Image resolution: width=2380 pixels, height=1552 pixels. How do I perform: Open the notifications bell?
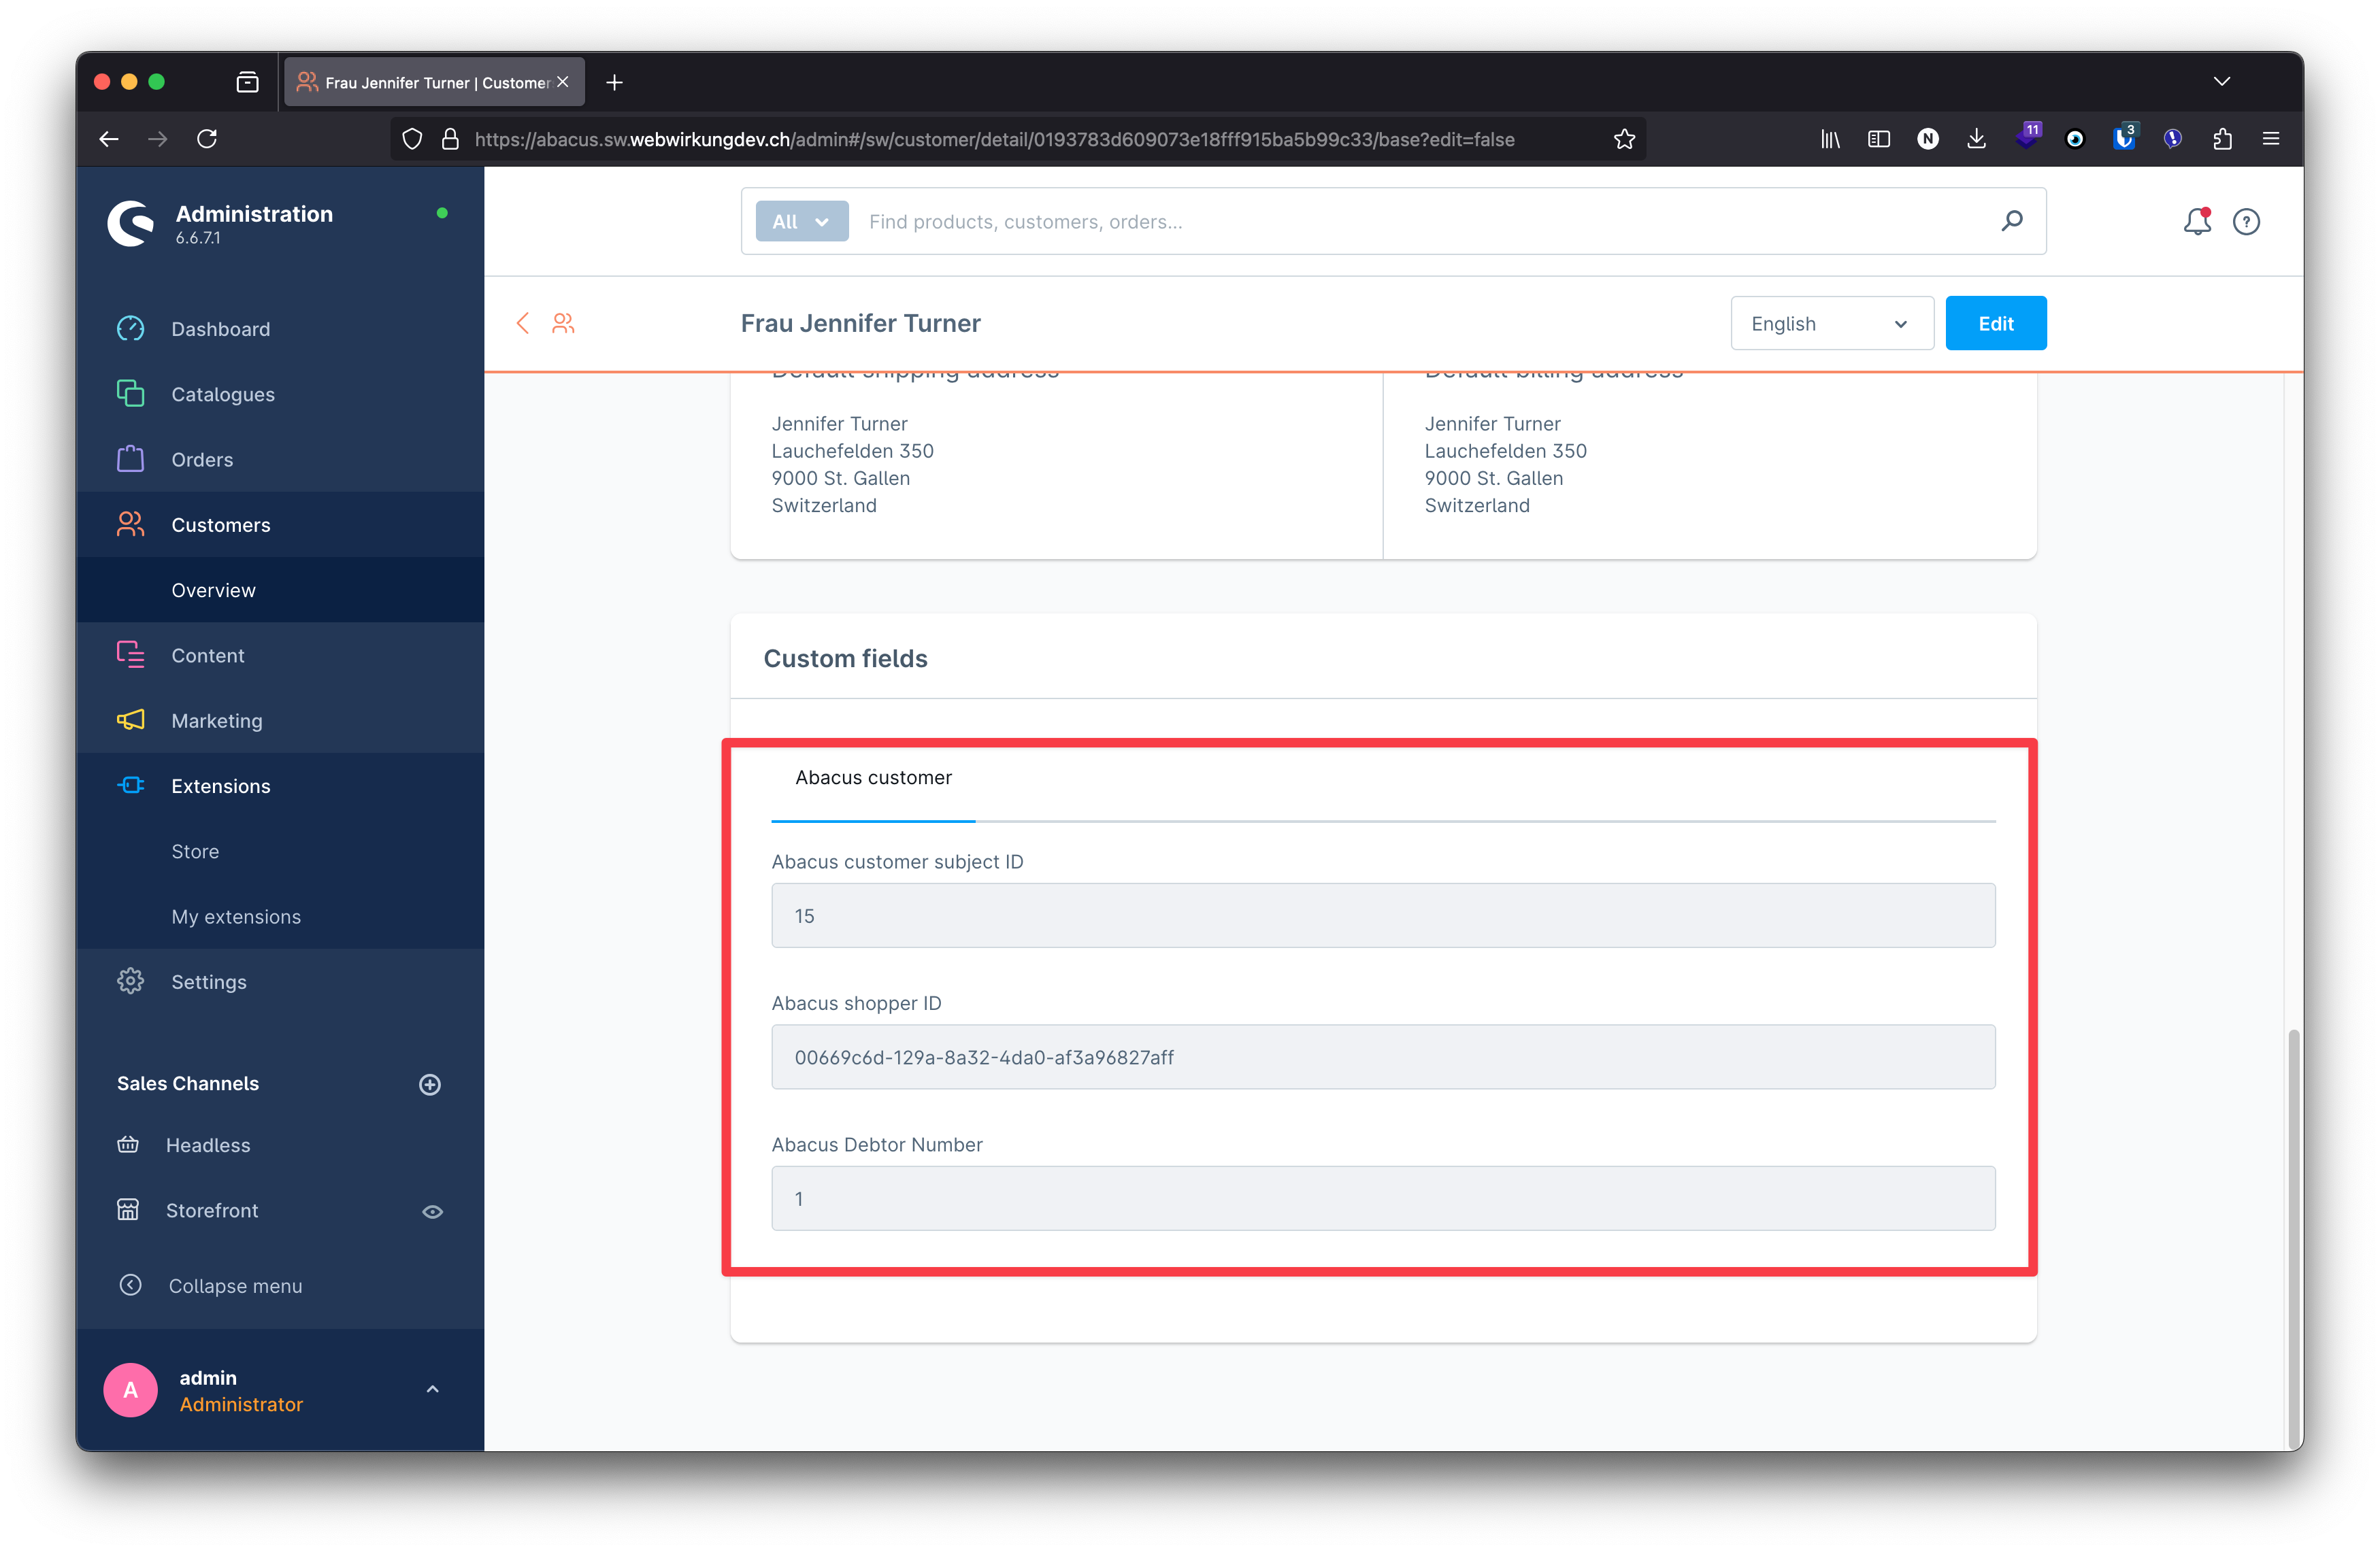click(x=2197, y=221)
